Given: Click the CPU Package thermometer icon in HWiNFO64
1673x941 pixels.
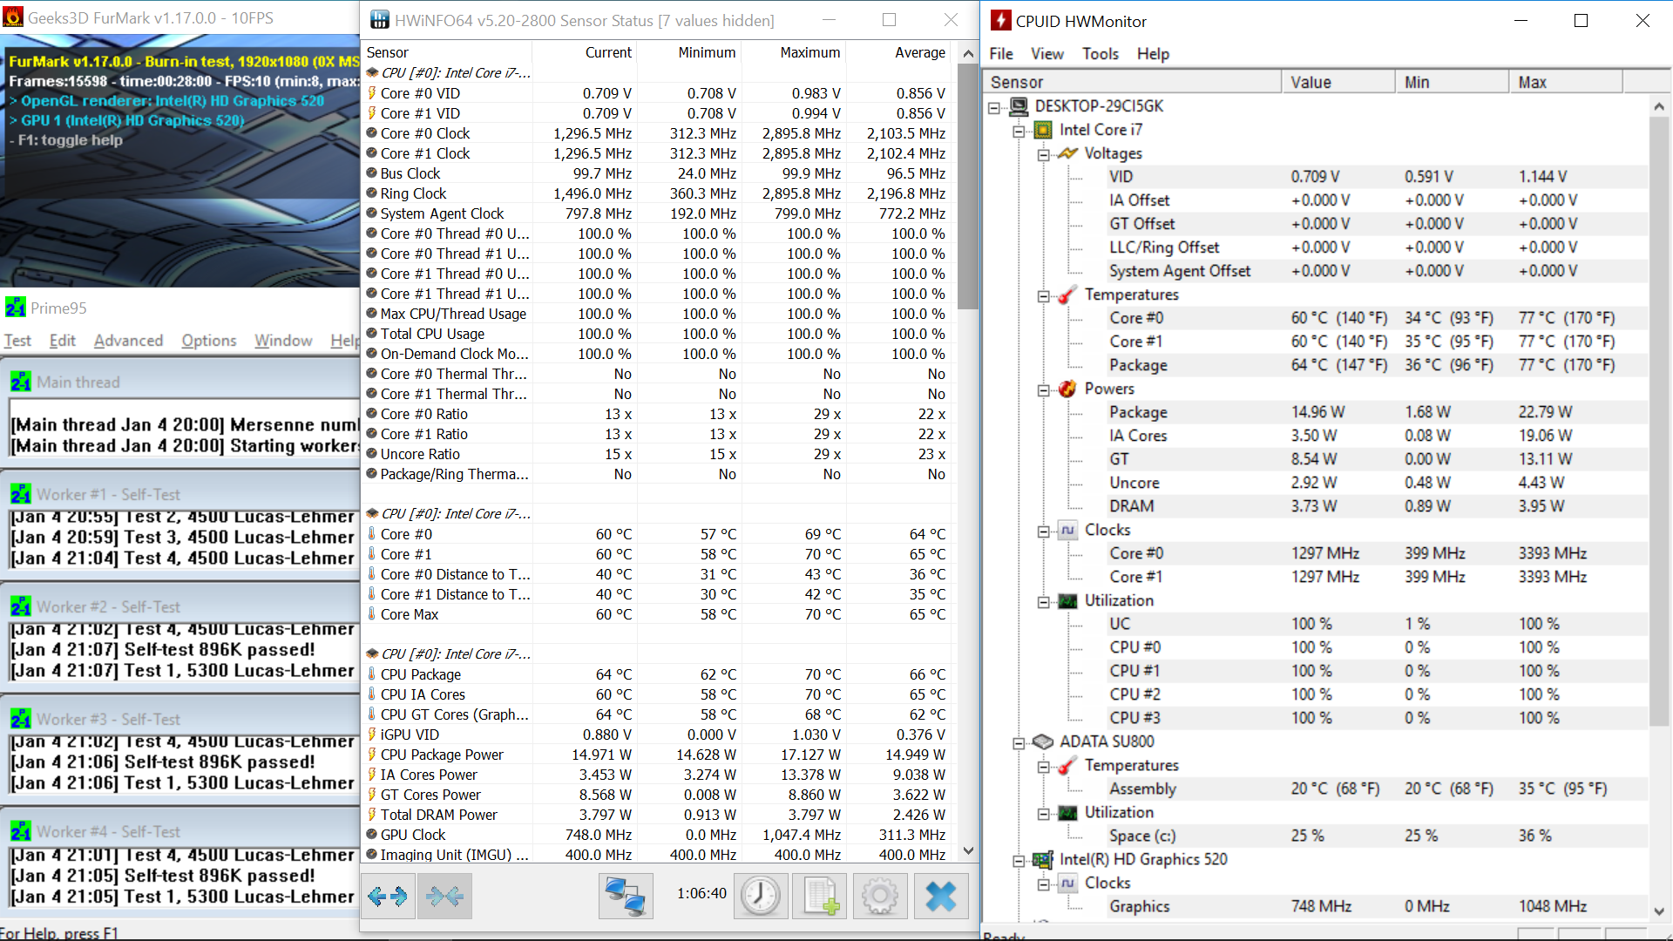Looking at the screenshot, I should [x=372, y=674].
